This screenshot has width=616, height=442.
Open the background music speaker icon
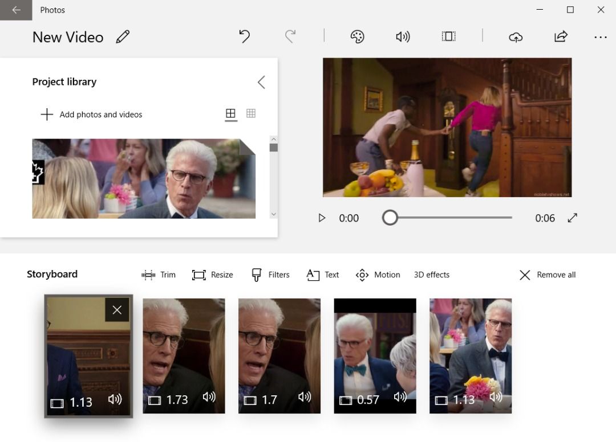403,36
